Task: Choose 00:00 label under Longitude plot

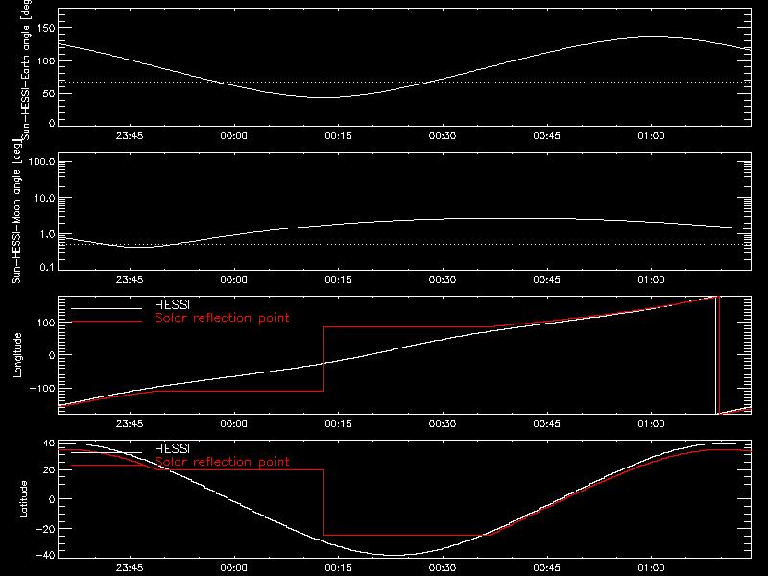Action: (x=233, y=424)
